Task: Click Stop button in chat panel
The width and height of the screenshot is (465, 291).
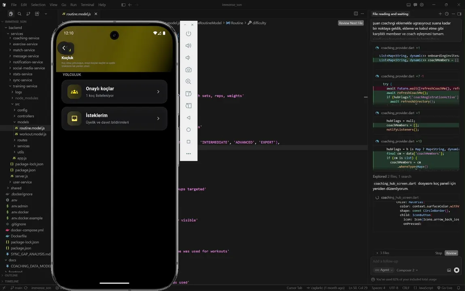Action: 439,253
